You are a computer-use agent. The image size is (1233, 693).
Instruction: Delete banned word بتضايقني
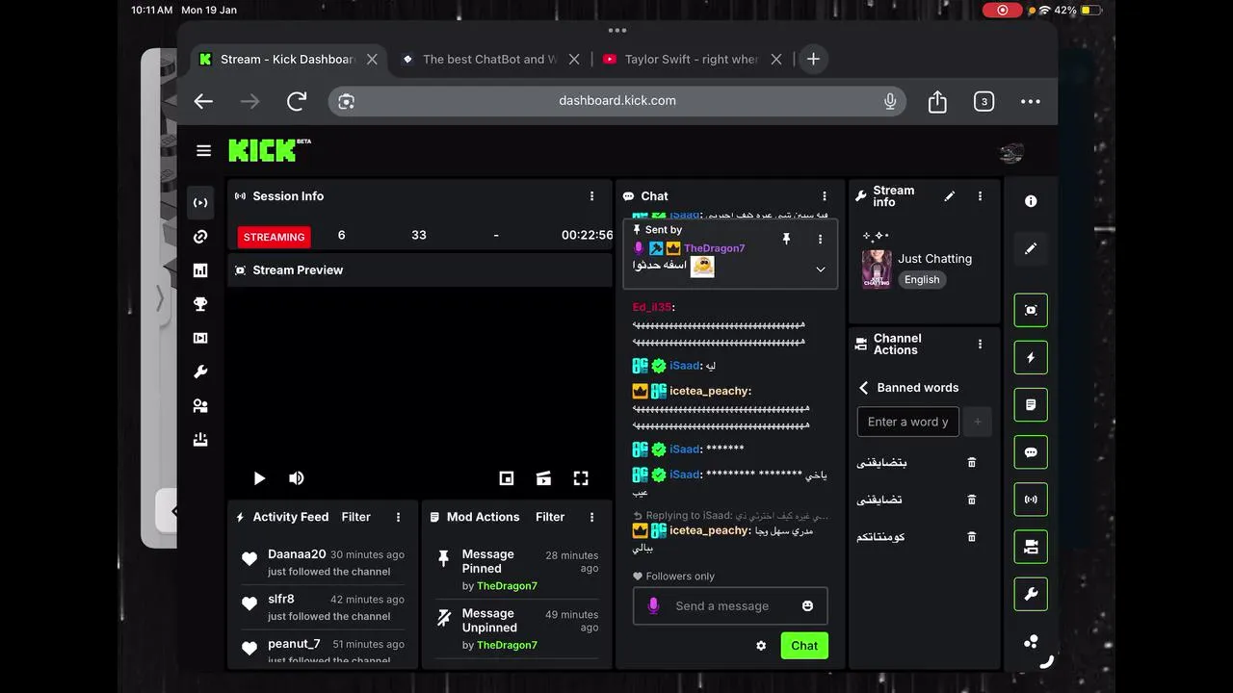(x=972, y=463)
